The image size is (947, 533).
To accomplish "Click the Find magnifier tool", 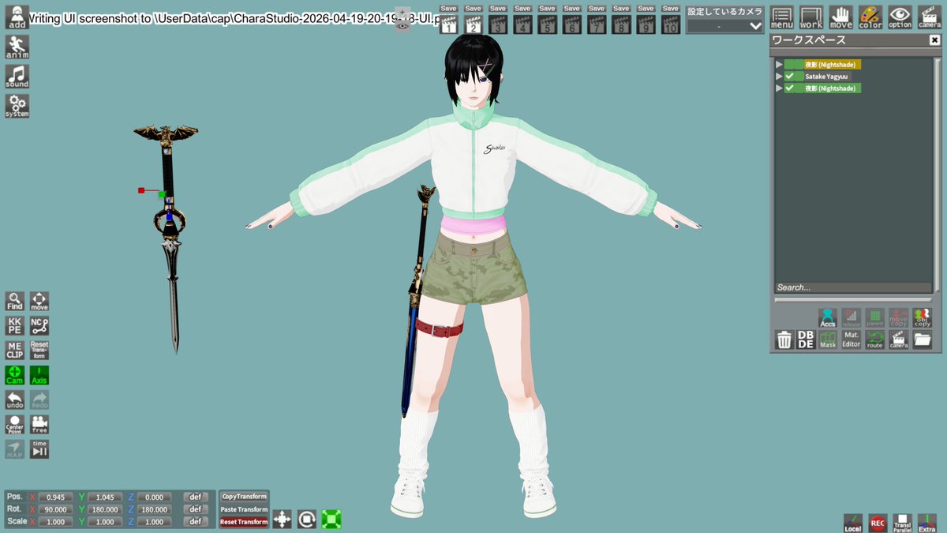I will (x=15, y=302).
